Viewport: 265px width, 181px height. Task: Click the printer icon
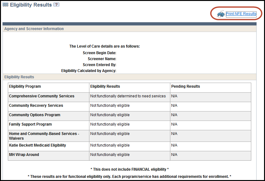pyautogui.click(x=221, y=14)
